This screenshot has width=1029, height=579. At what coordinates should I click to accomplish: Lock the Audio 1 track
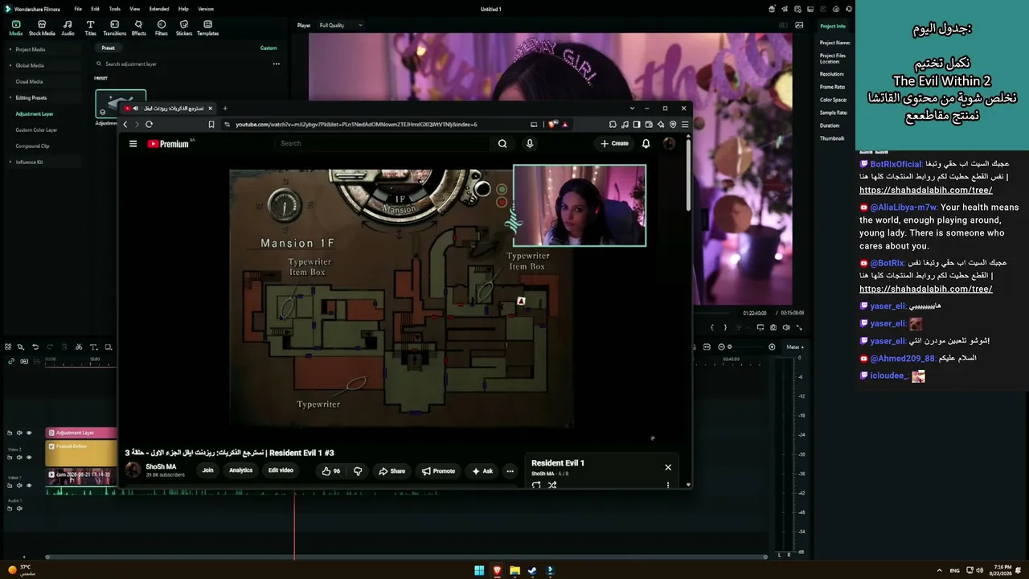tap(10, 508)
